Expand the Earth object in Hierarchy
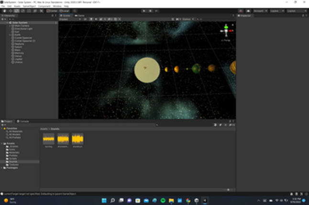 pyautogui.click(x=10, y=35)
